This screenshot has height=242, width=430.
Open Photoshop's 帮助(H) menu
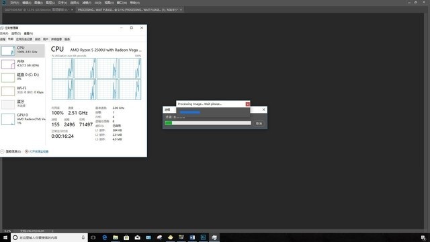click(134, 3)
